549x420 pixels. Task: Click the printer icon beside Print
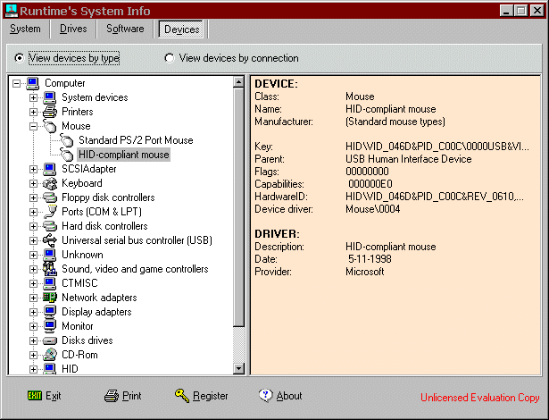pyautogui.click(x=111, y=396)
